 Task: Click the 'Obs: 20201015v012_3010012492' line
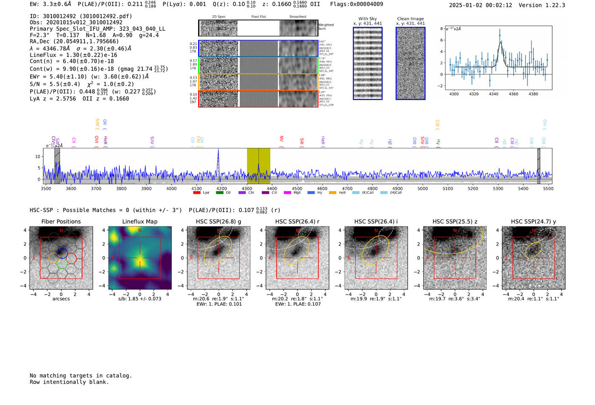pyautogui.click(x=76, y=23)
